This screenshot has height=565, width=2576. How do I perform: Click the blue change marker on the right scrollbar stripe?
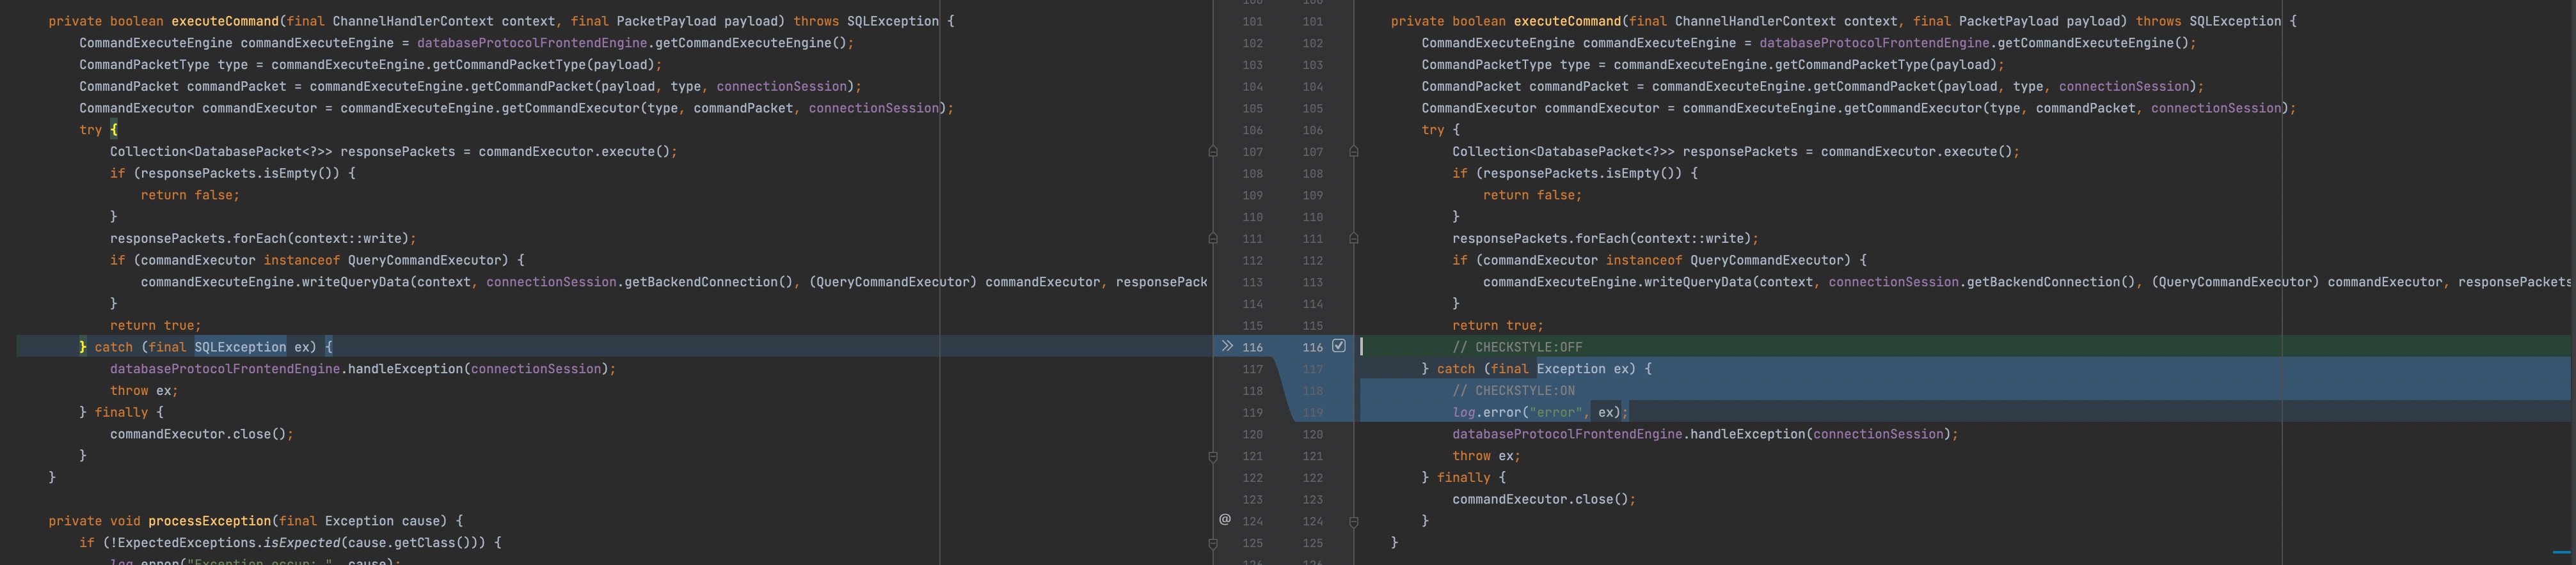click(2561, 551)
